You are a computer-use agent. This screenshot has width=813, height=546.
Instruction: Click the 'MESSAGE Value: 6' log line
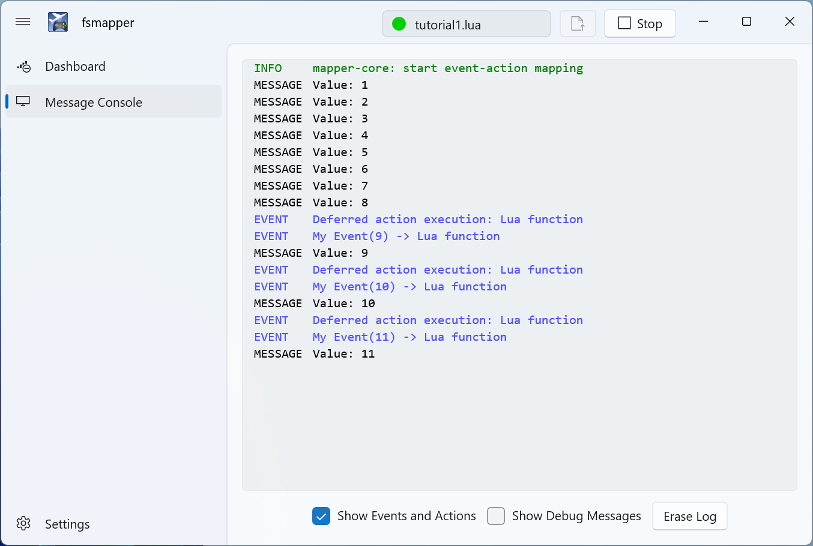311,169
